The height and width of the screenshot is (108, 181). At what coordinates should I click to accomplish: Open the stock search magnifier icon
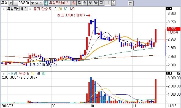(x=37, y=3)
